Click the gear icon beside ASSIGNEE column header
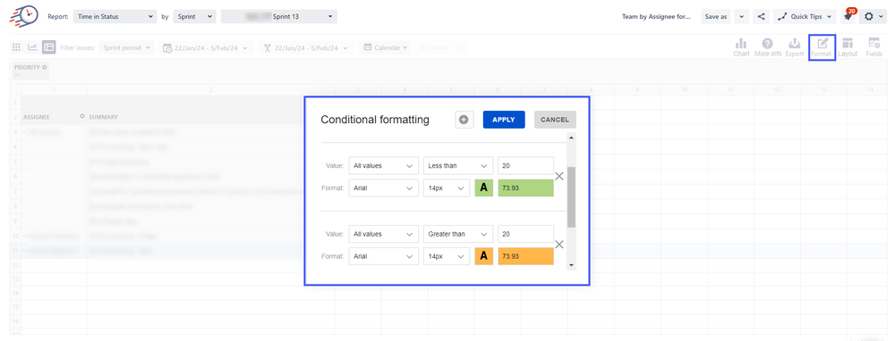 82,117
